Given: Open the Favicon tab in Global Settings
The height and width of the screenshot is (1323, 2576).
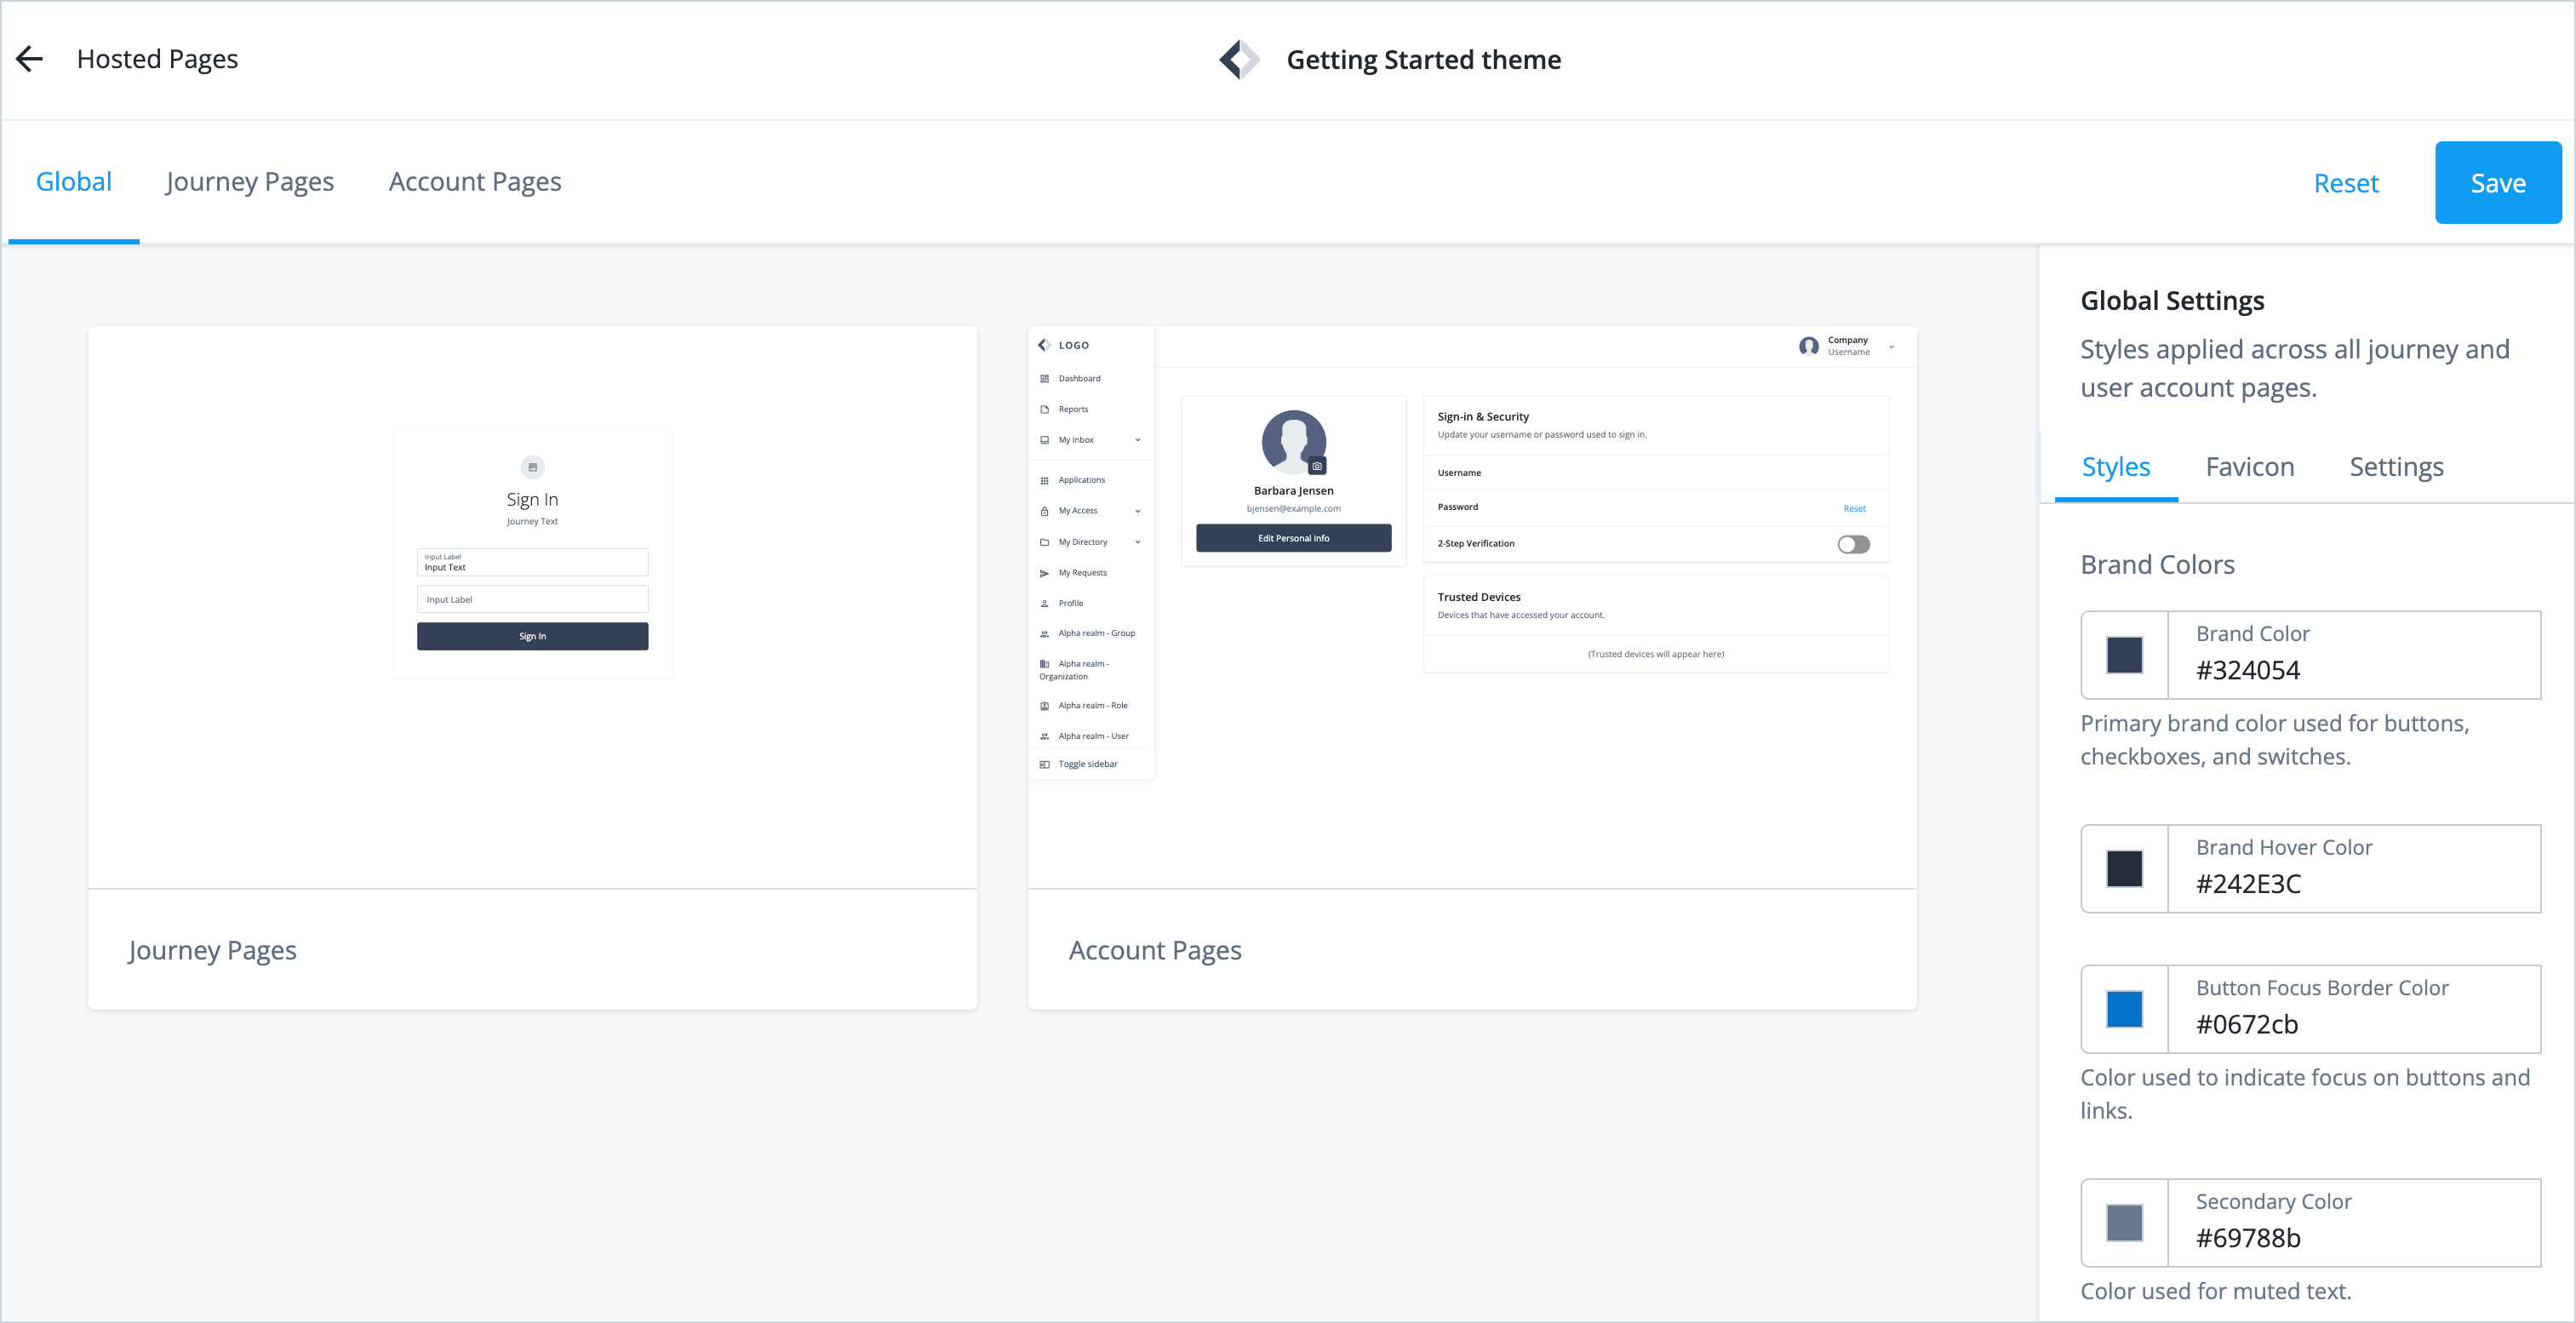Looking at the screenshot, I should point(2249,466).
